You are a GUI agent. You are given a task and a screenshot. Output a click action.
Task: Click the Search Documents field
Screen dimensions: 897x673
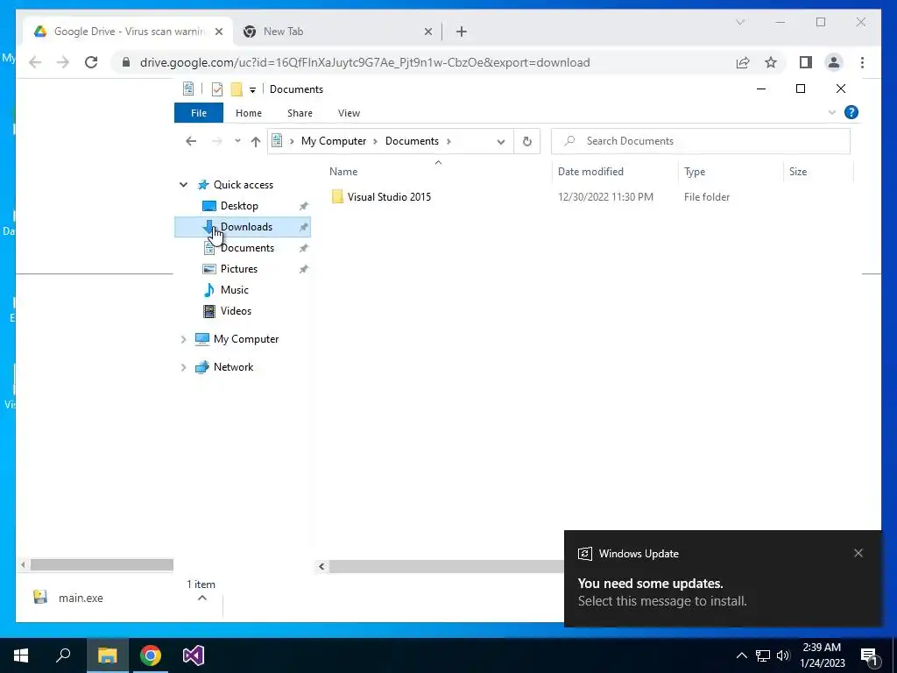(x=700, y=141)
